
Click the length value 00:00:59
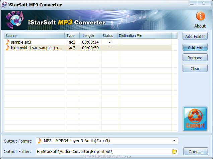pos(90,48)
